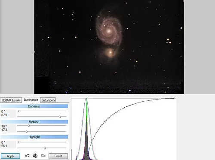Image resolution: width=215 pixels, height=160 pixels.
Task: Click the histogram peak in the graph
Action: (x=86, y=99)
